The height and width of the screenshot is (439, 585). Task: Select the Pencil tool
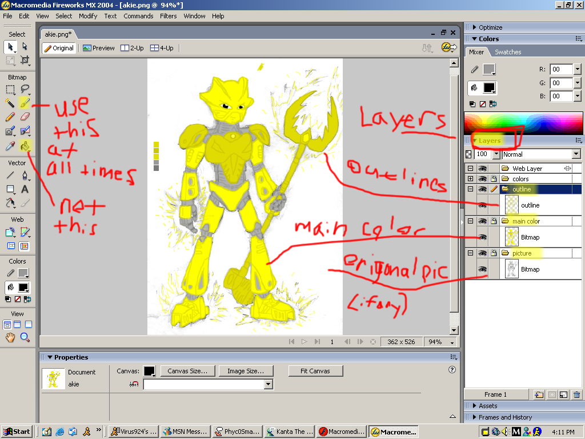10,117
